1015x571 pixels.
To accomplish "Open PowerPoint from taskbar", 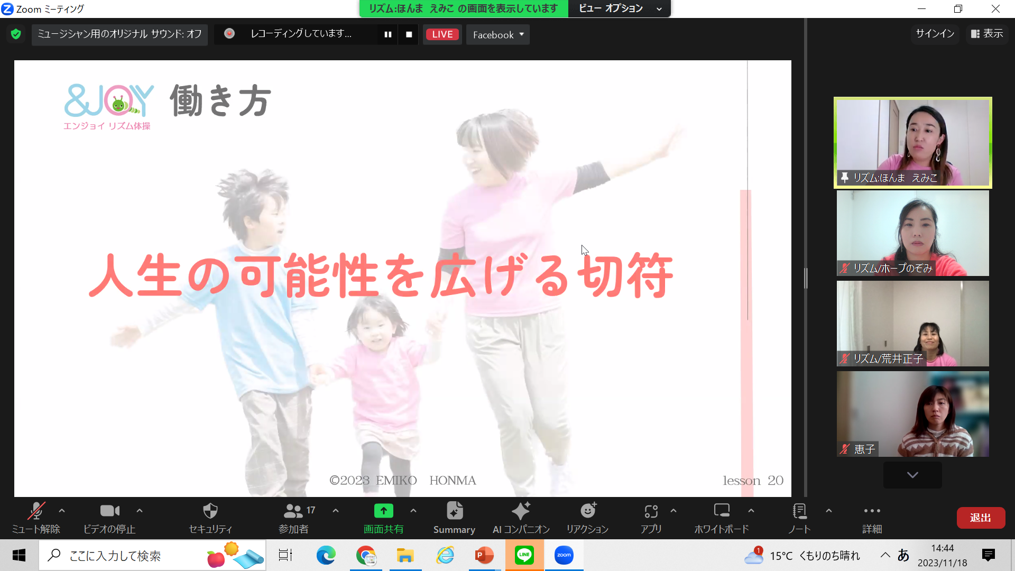I will tap(484, 555).
